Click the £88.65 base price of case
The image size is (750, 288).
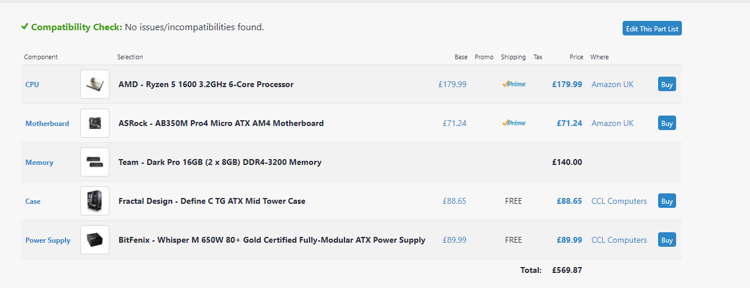pyautogui.click(x=454, y=201)
